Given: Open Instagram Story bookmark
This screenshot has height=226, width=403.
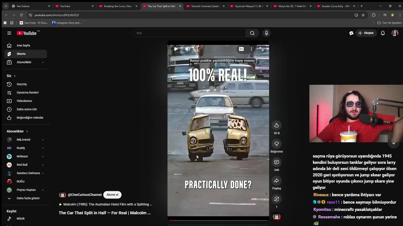Looking at the screenshot, I should pos(66,23).
